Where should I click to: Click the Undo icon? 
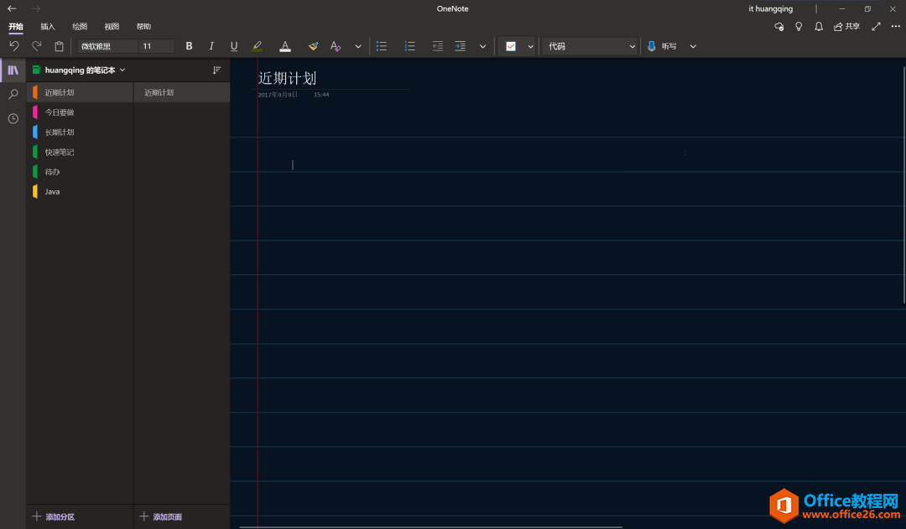click(x=14, y=46)
